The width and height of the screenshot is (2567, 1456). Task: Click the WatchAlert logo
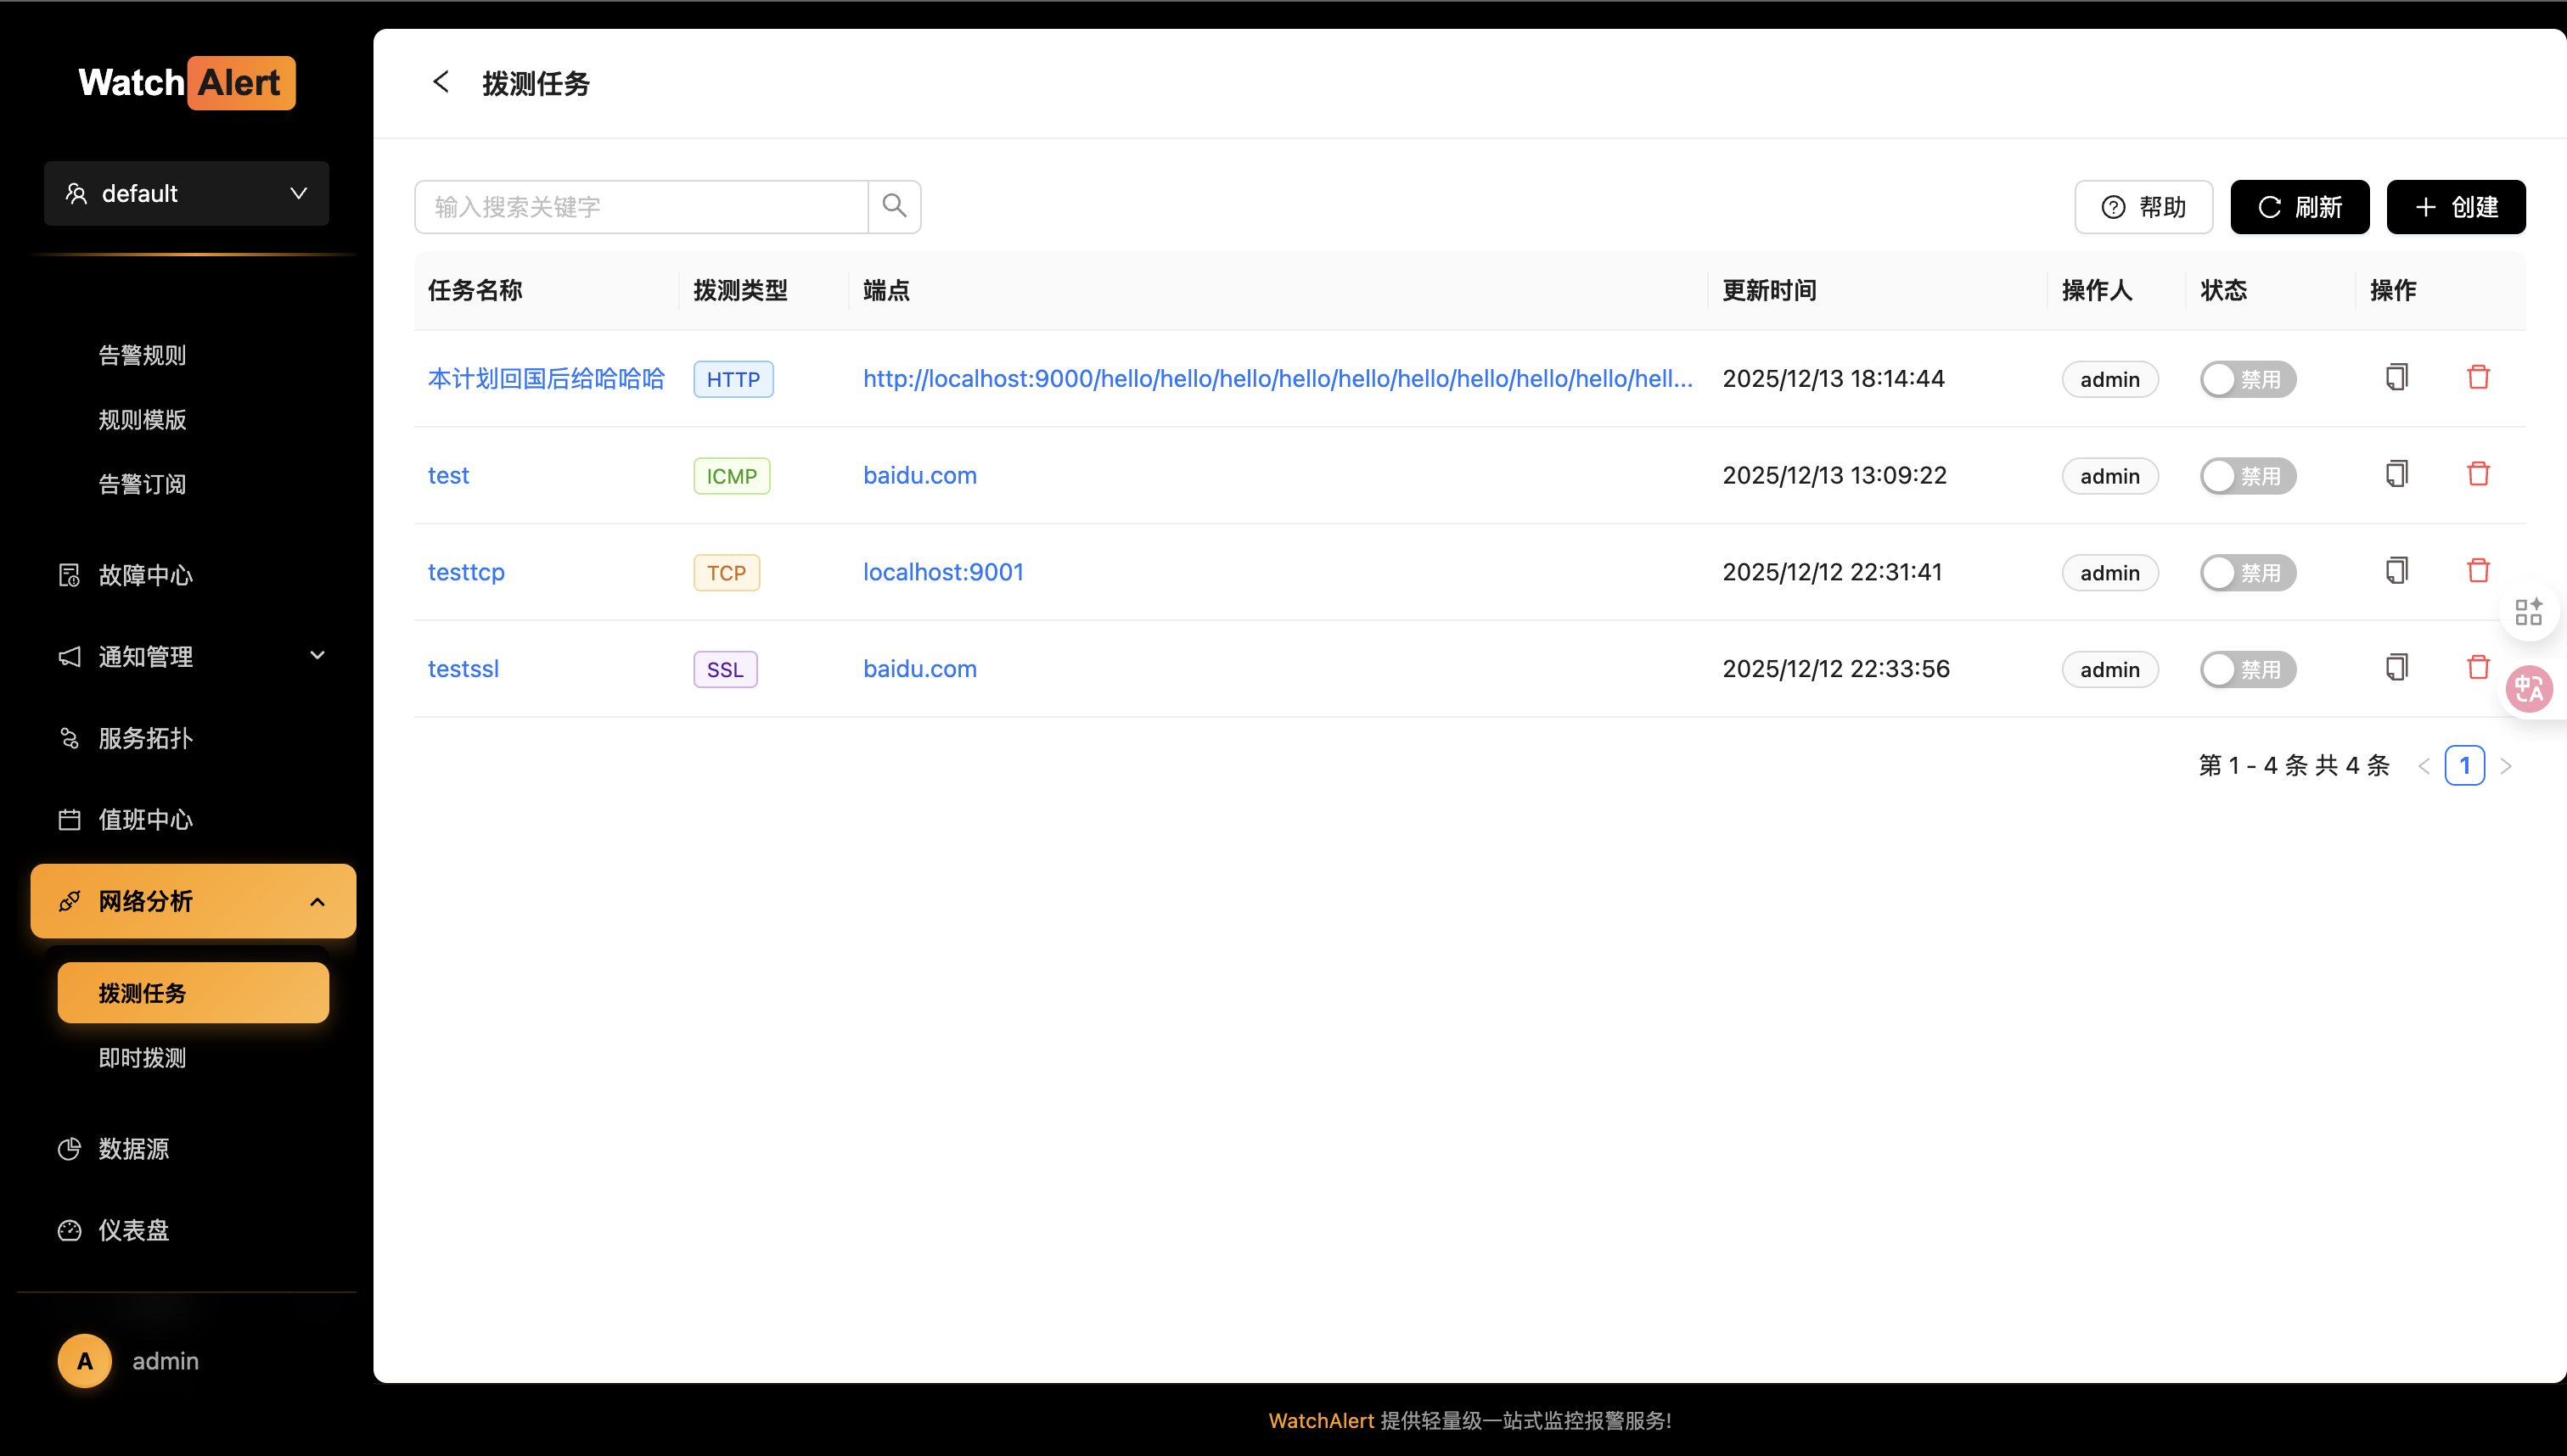pos(187,83)
